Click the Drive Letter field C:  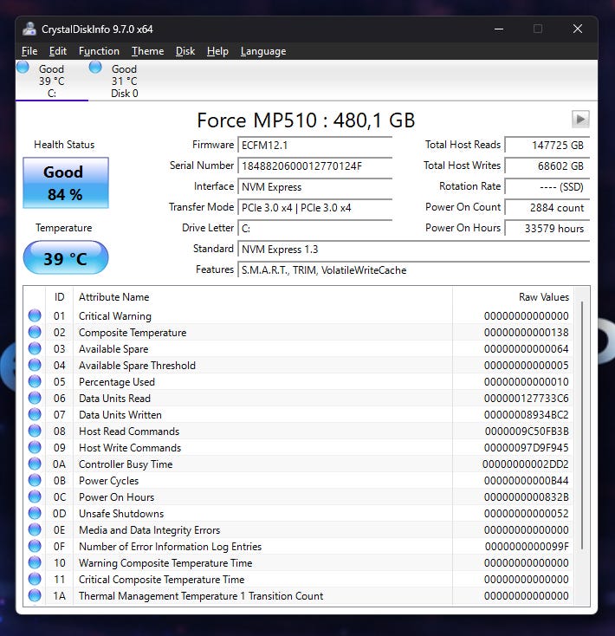(314, 229)
